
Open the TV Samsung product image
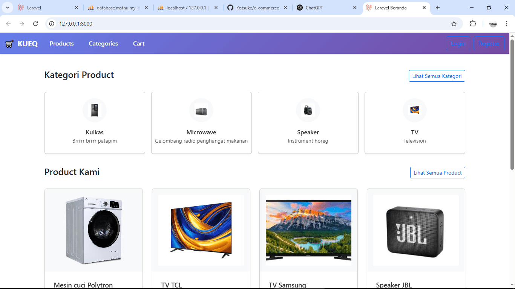[x=309, y=230]
